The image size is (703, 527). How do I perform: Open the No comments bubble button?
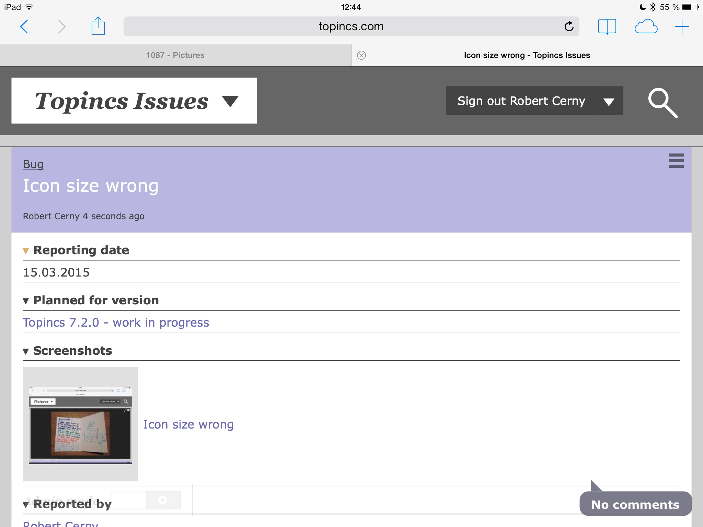(635, 504)
